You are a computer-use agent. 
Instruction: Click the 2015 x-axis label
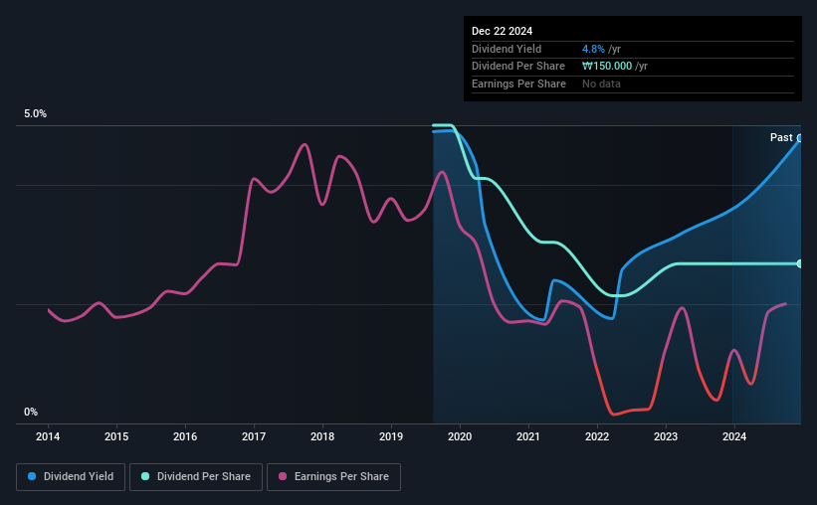116,436
